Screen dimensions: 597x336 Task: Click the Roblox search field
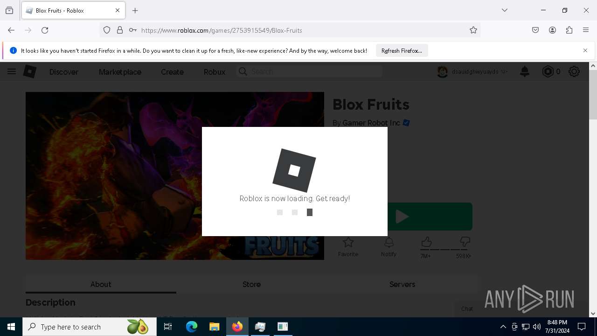pos(310,71)
